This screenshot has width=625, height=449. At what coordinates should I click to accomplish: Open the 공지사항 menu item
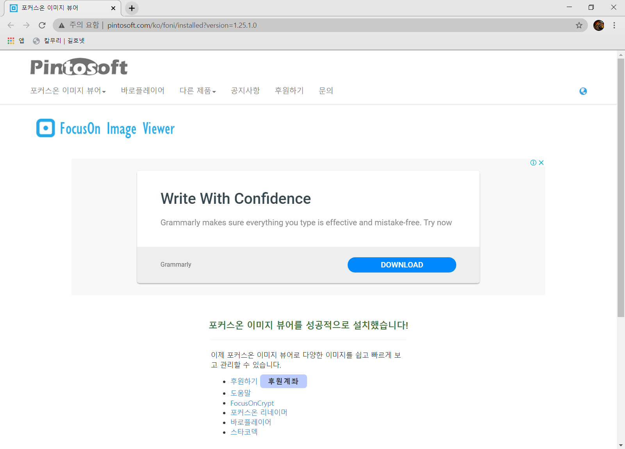[245, 91]
